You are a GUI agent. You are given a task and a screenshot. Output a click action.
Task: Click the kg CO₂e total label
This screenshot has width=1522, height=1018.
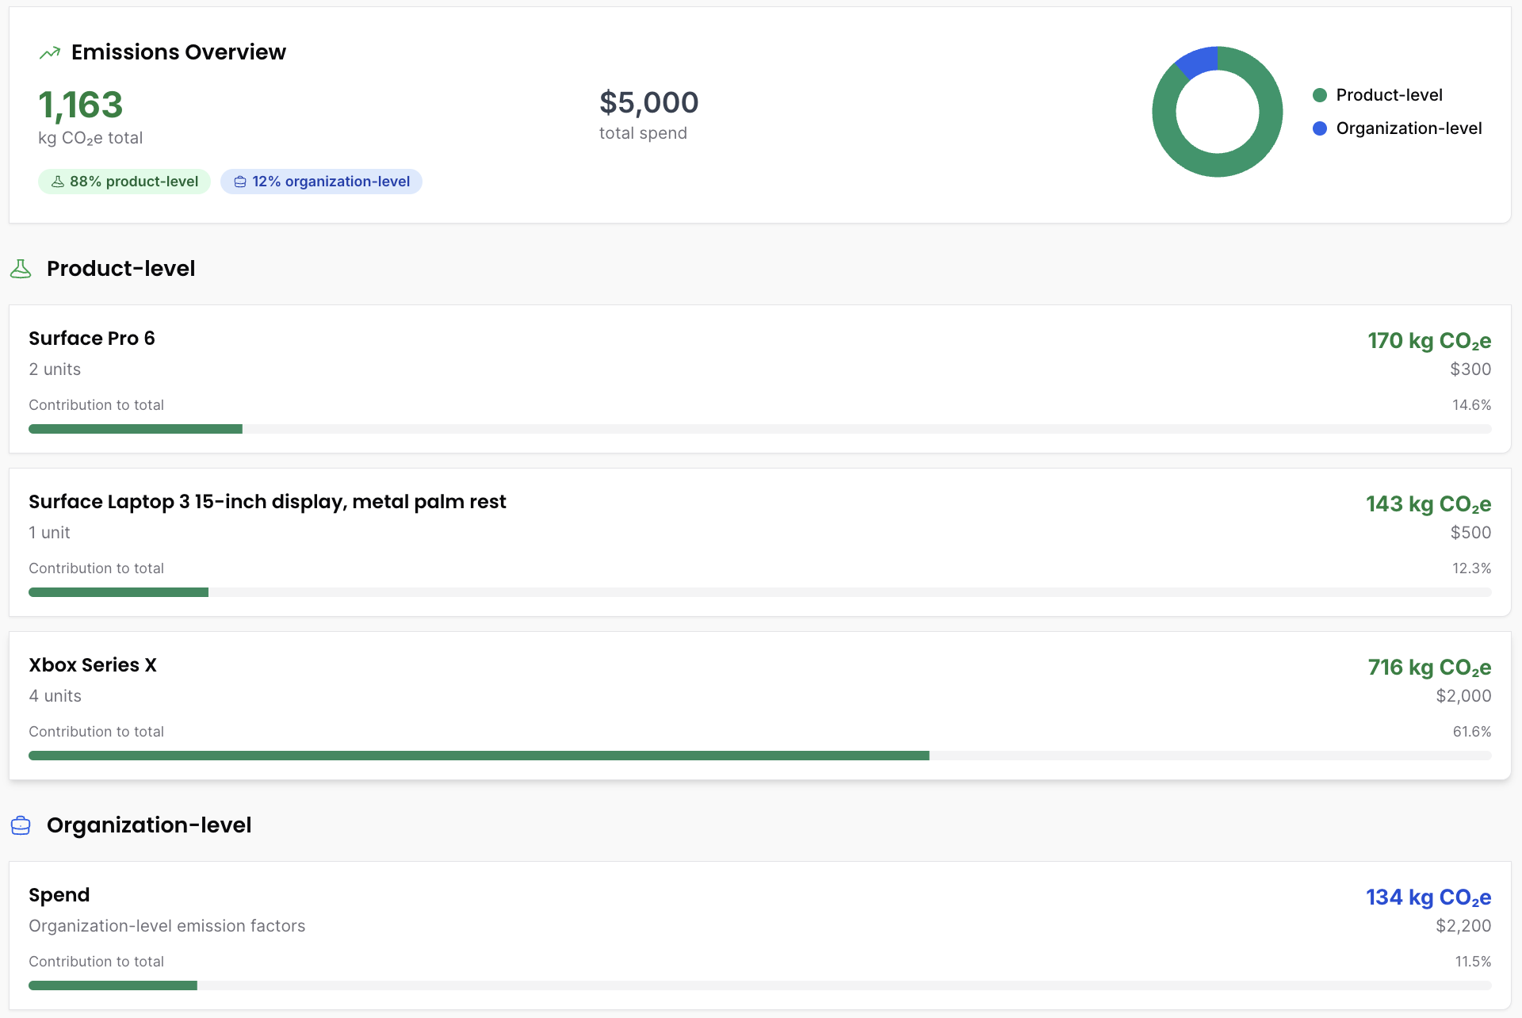(90, 138)
